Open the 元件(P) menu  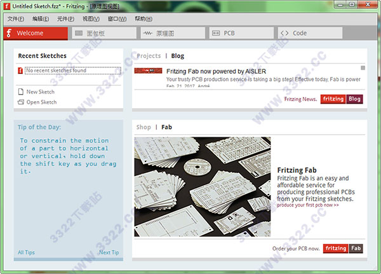65,18
